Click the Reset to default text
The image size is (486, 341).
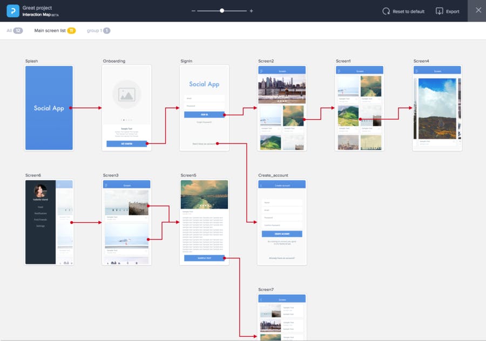[409, 11]
